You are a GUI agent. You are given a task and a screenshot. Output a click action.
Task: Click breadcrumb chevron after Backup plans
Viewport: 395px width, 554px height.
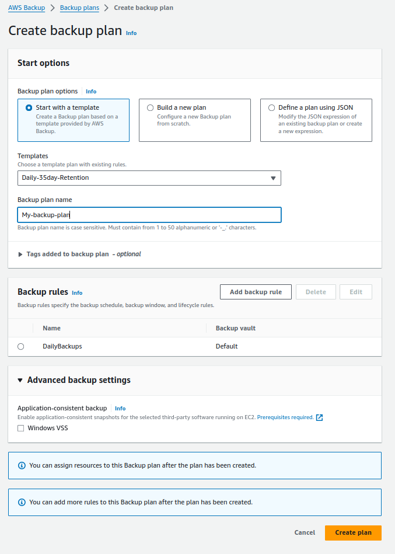[107, 8]
